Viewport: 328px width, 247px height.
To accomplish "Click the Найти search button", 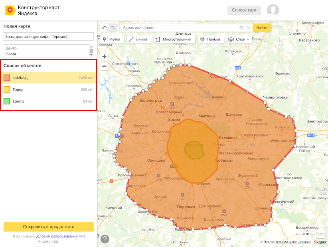I will click(262, 28).
